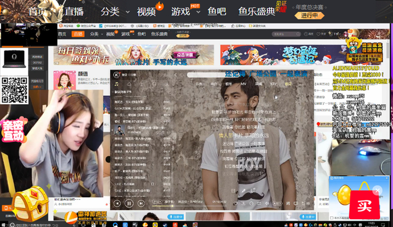Click the 亲密互动 sticker badge
Viewport: 393px width, 227px height.
[x=13, y=131]
